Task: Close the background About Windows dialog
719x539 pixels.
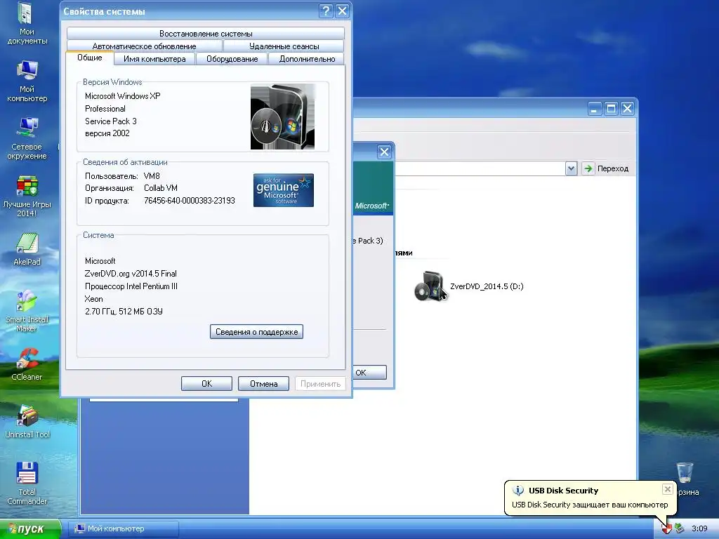Action: [384, 152]
